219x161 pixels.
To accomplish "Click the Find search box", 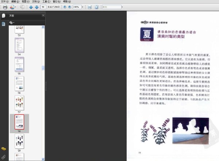I will [112, 7].
